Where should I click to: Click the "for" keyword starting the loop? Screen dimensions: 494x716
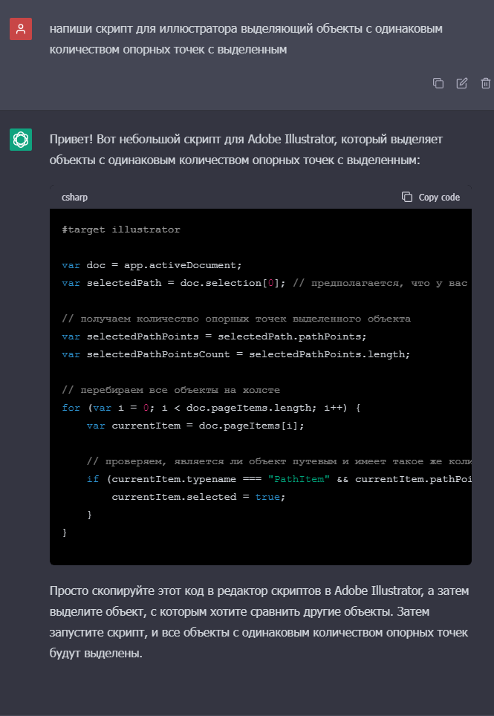pos(71,408)
